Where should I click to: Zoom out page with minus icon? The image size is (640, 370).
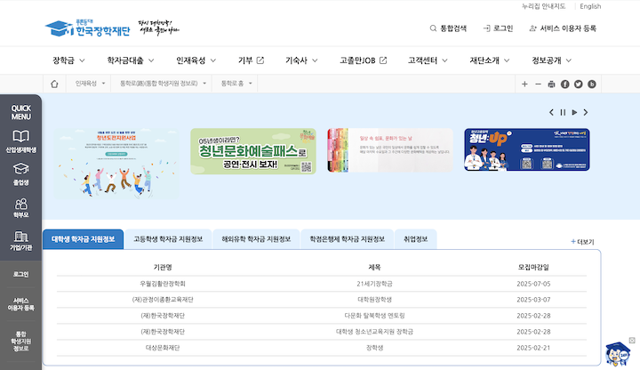pyautogui.click(x=538, y=84)
